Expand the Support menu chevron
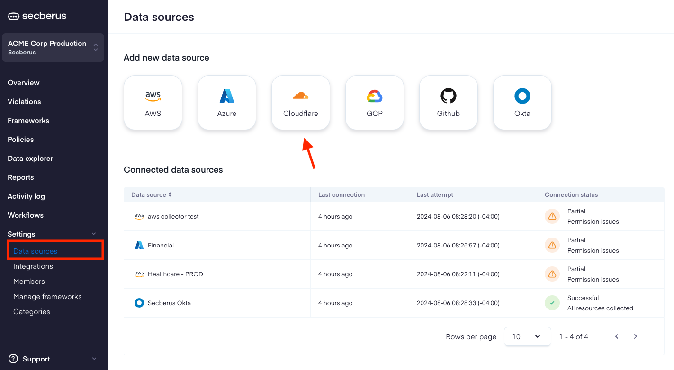Image resolution: width=674 pixels, height=370 pixels. [94, 359]
